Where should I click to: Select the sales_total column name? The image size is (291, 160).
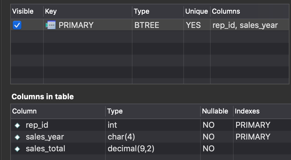(x=46, y=149)
